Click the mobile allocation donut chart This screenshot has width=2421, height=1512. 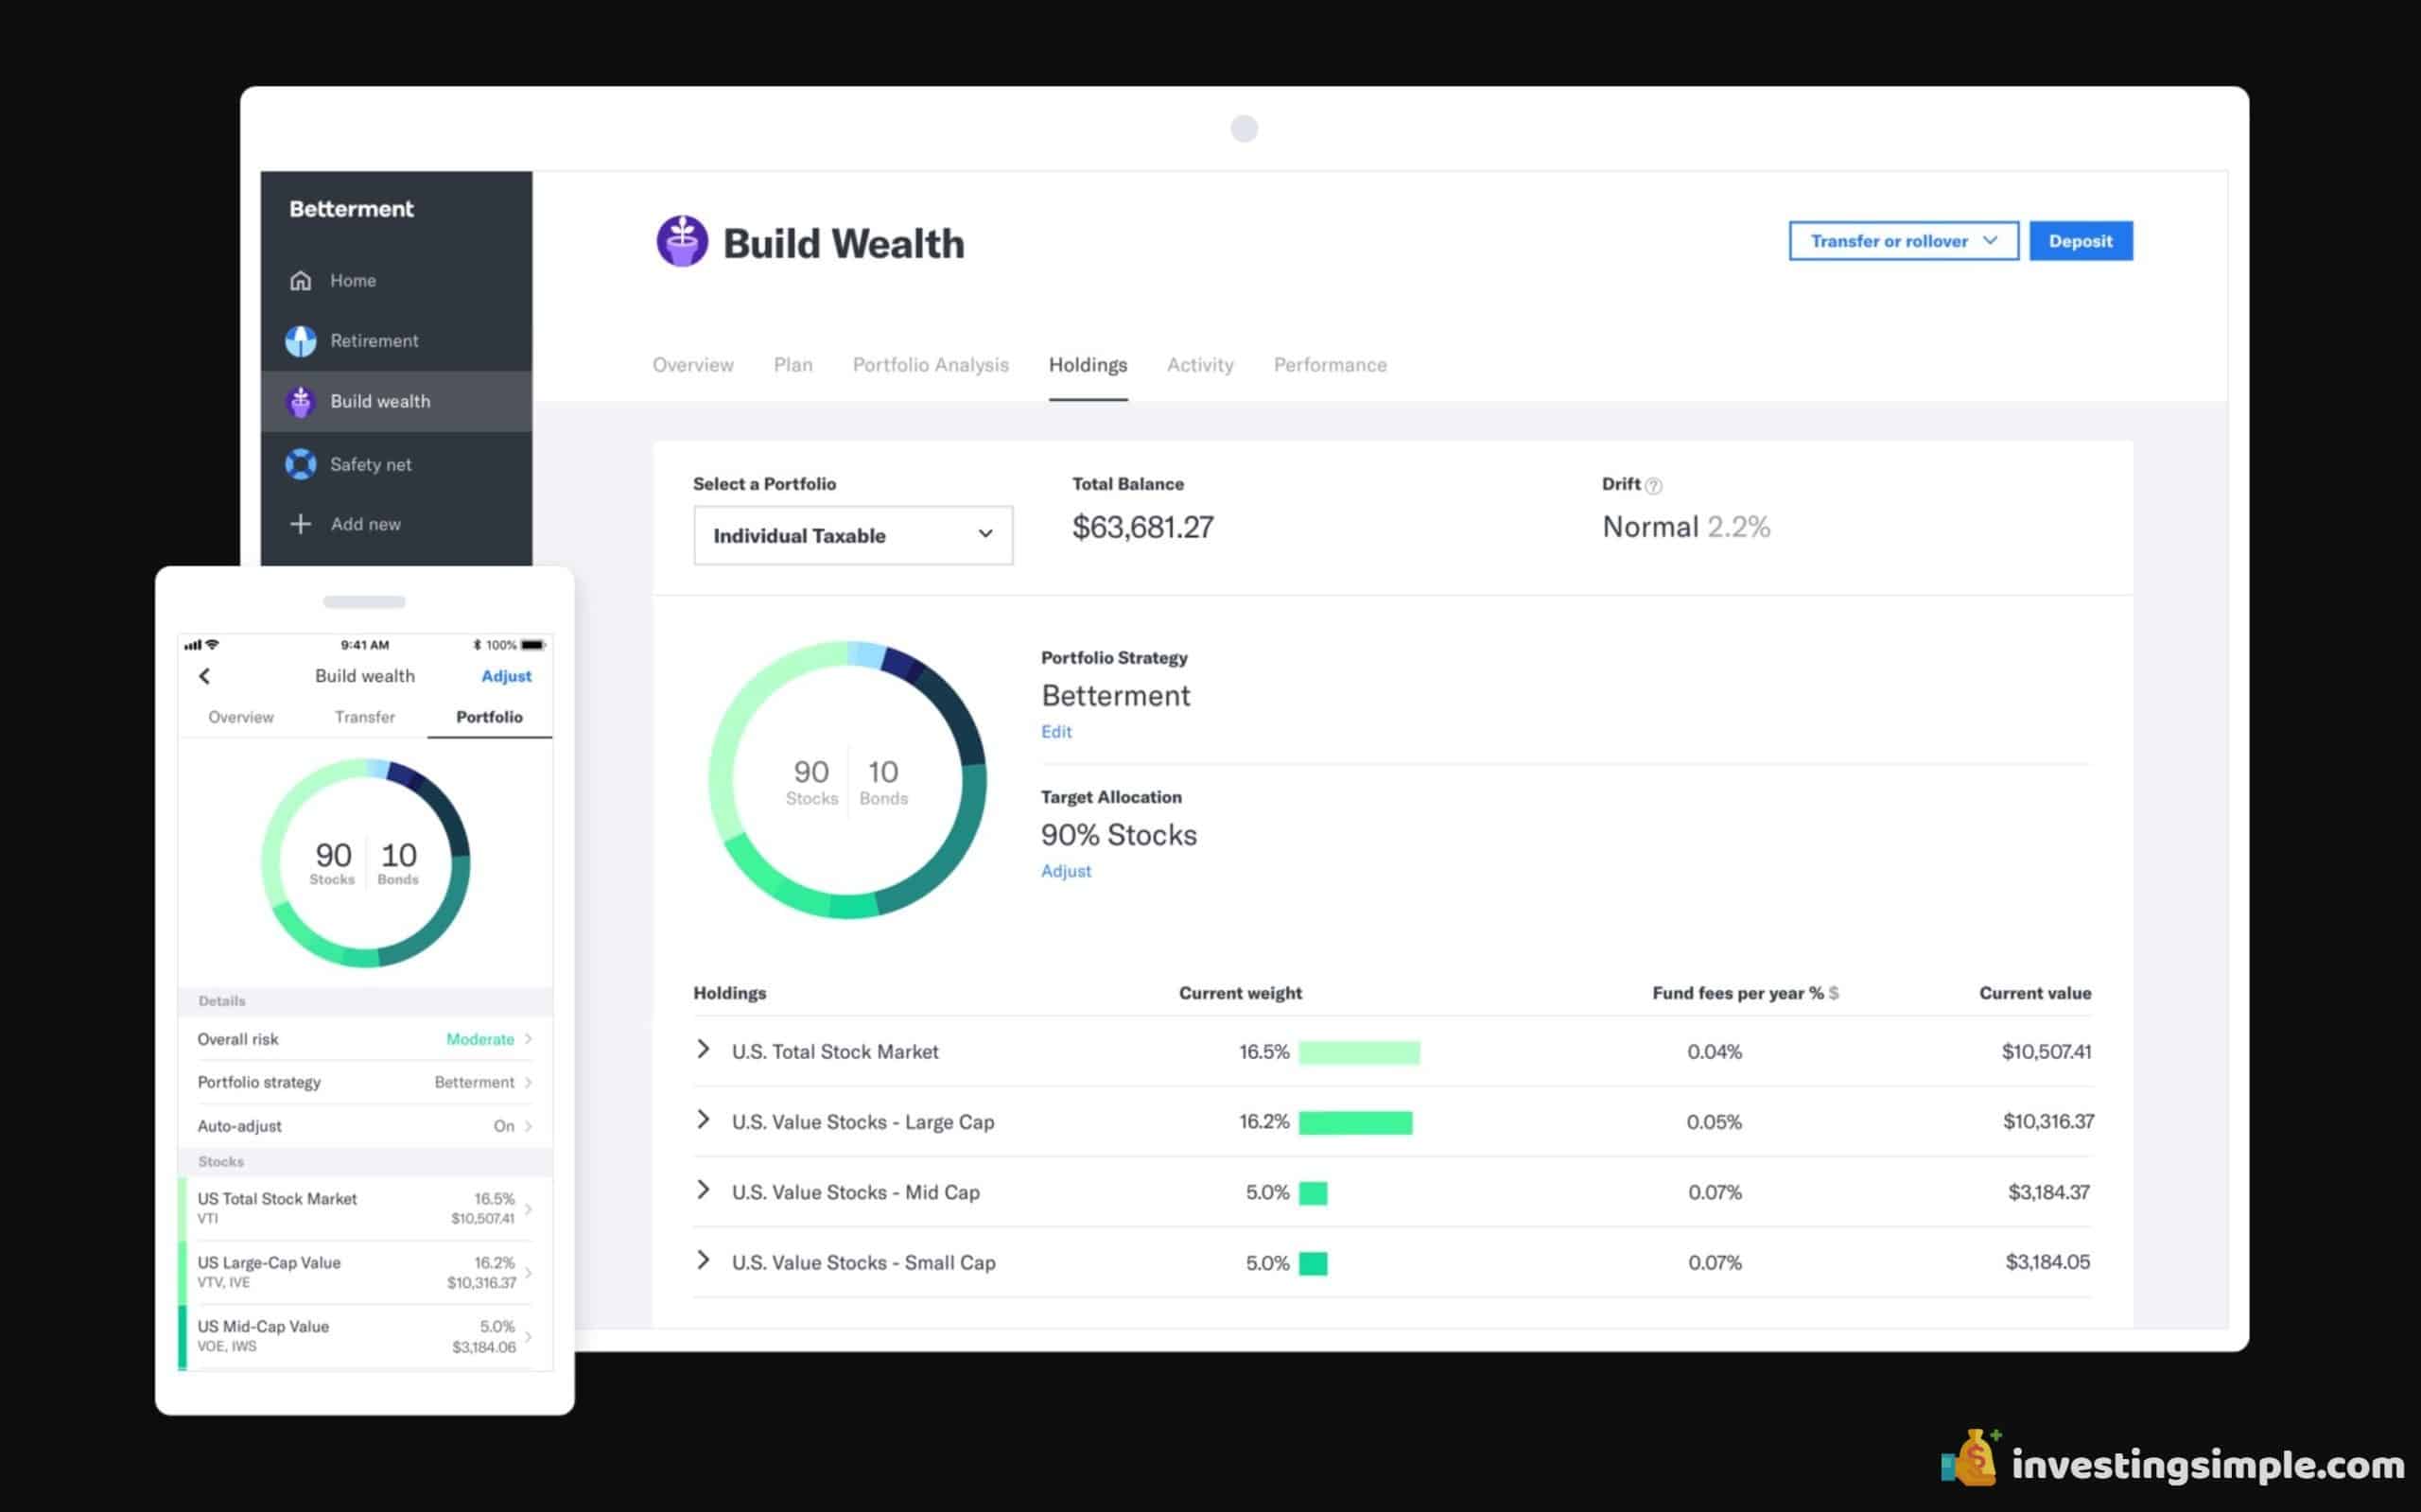click(365, 863)
